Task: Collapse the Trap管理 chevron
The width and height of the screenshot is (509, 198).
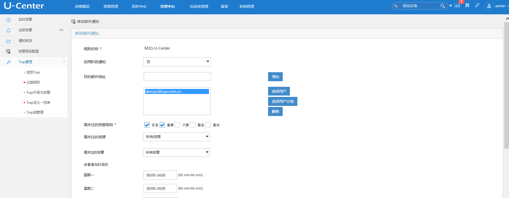Action: [64, 62]
